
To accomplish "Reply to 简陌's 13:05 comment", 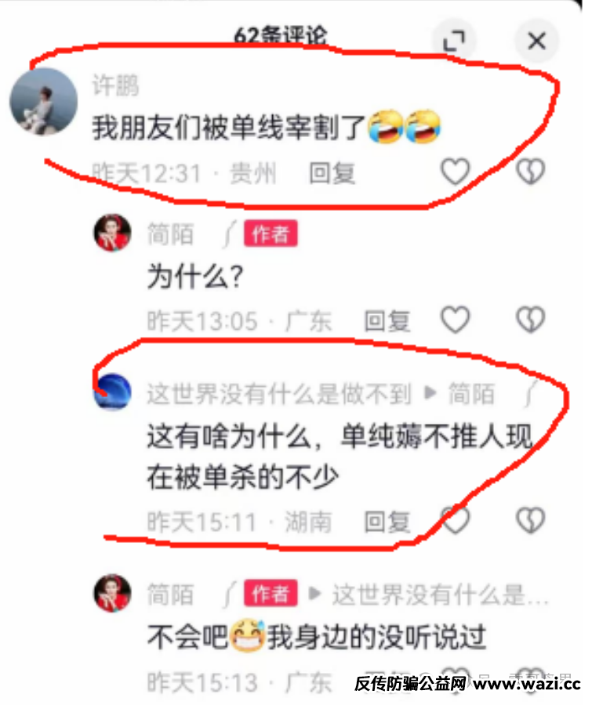I will [x=387, y=321].
